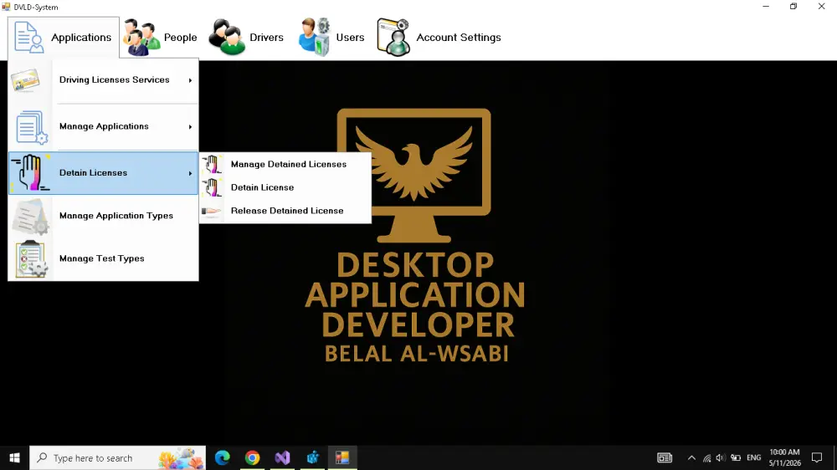Screen dimensions: 837x470
Task: Click the Users icon
Action: (x=315, y=38)
